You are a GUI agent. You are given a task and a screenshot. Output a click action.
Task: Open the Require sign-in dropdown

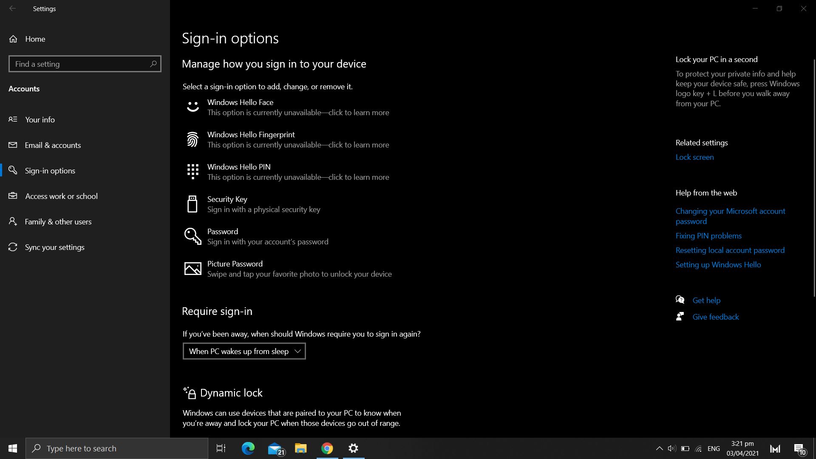pos(244,351)
